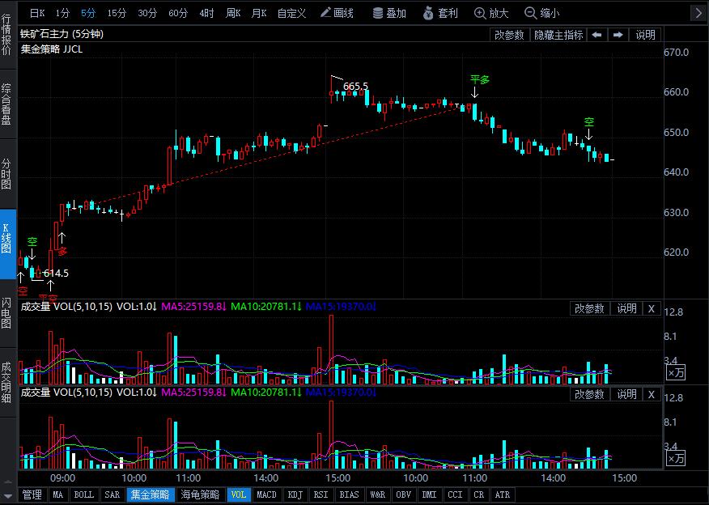
Task: Select the SAR indicator tab
Action: [x=113, y=494]
